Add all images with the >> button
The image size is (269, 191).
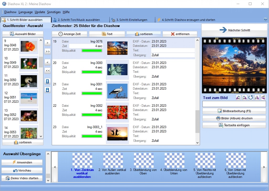(x=48, y=51)
